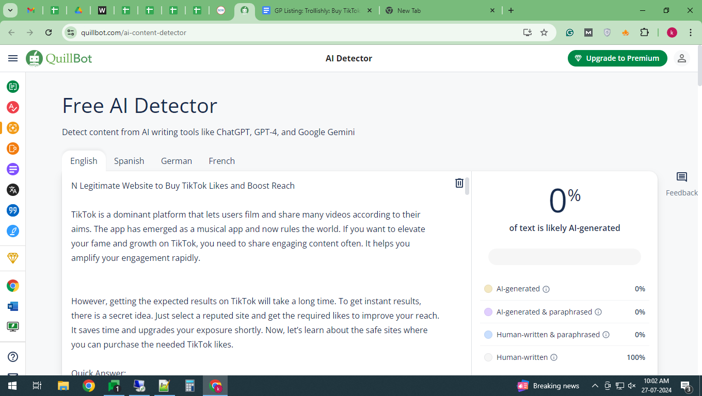Open the Summarizer sidebar tool
Screen dimensions: 702x396
coord(13,169)
